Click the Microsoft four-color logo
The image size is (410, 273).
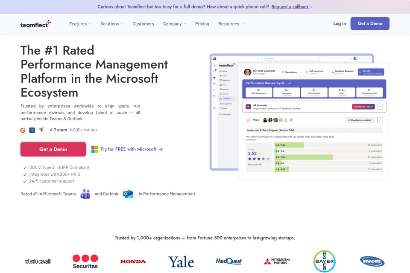[95, 149]
